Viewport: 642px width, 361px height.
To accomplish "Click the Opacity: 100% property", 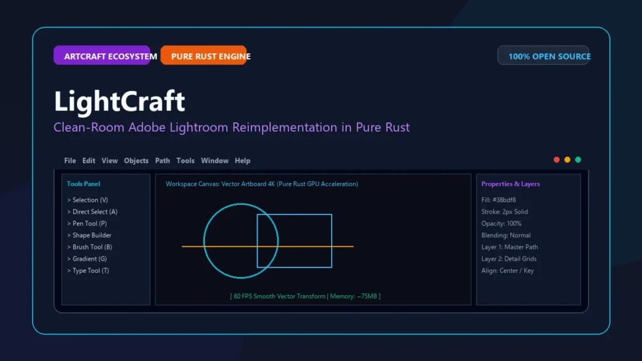I will (x=501, y=224).
